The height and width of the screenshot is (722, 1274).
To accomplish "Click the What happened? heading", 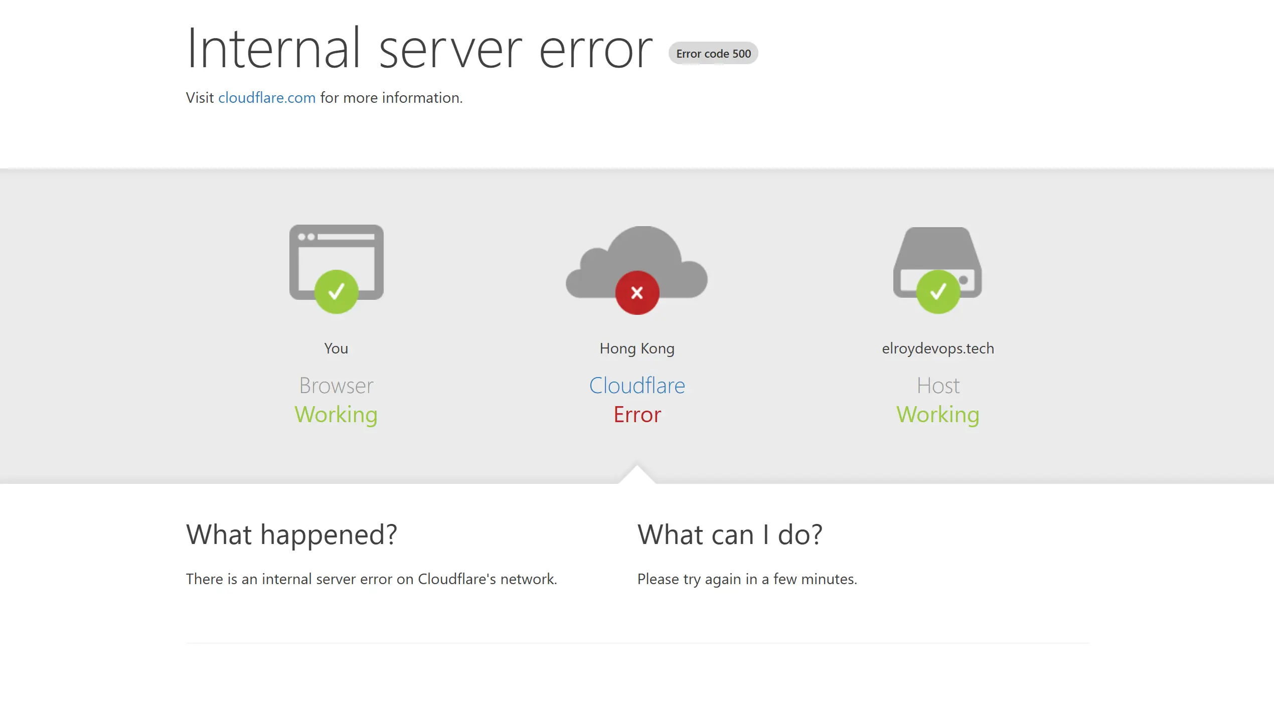I will [x=291, y=534].
